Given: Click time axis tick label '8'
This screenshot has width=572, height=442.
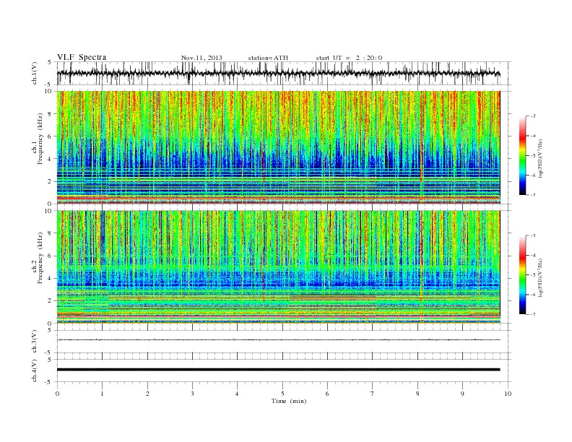Looking at the screenshot, I should tap(417, 394).
